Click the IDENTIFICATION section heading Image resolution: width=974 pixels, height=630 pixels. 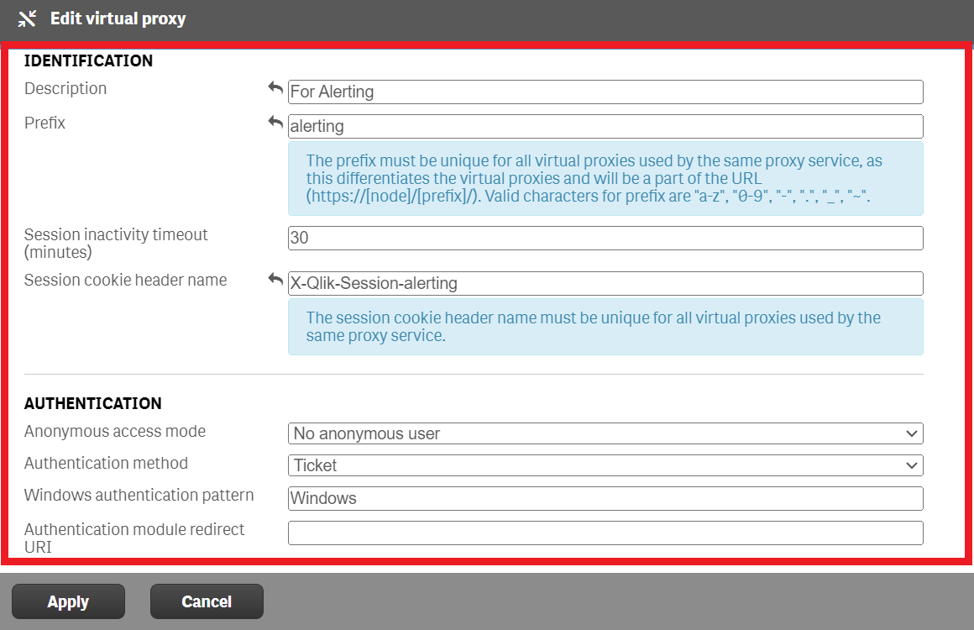pyautogui.click(x=88, y=60)
